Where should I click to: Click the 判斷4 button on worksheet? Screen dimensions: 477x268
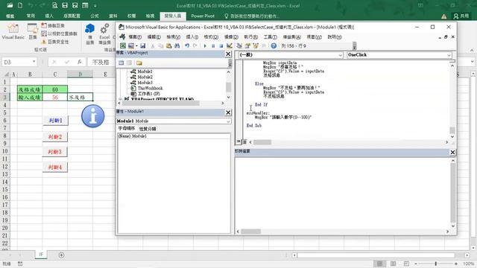point(55,167)
